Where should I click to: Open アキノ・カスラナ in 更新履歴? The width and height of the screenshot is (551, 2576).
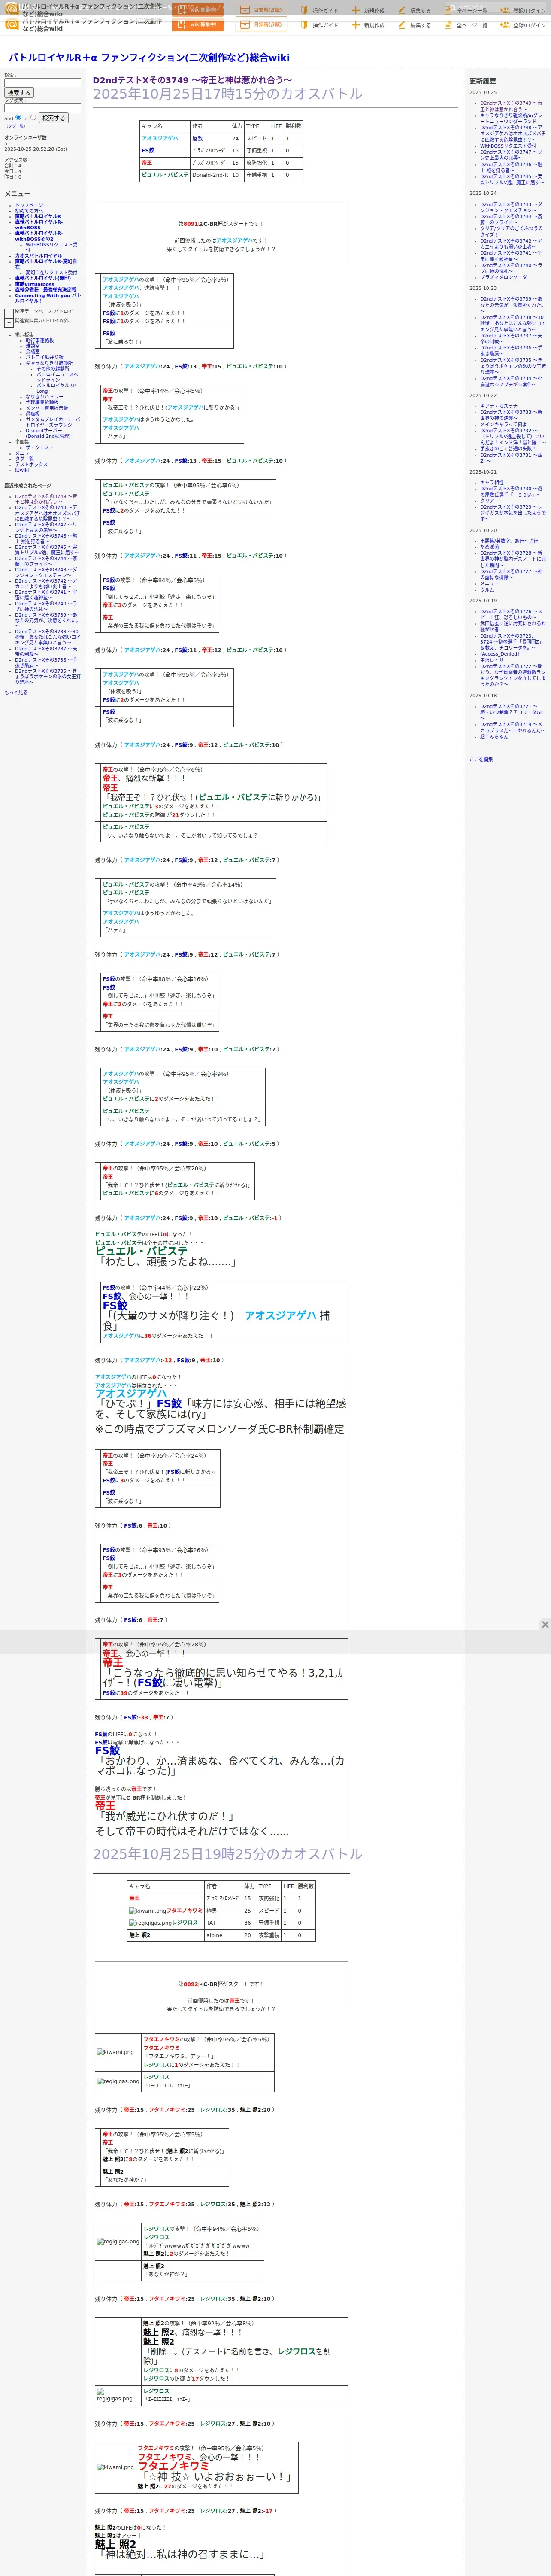pos(499,406)
